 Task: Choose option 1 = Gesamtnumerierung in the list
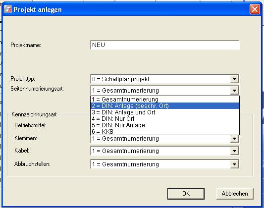point(165,100)
